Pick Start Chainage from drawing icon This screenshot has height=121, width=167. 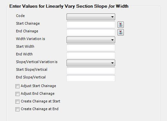[121, 25]
